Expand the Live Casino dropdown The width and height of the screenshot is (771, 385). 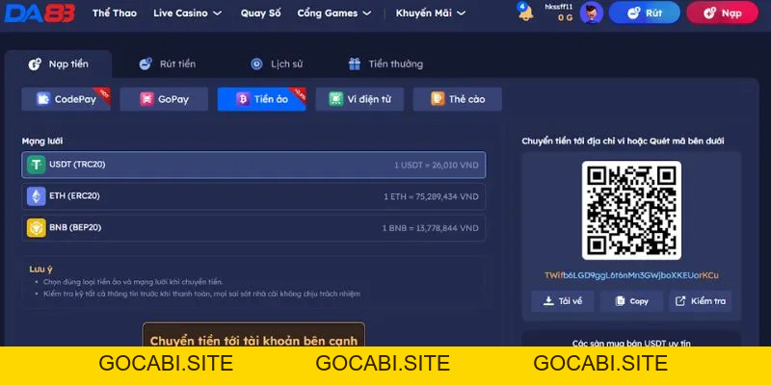pos(187,13)
